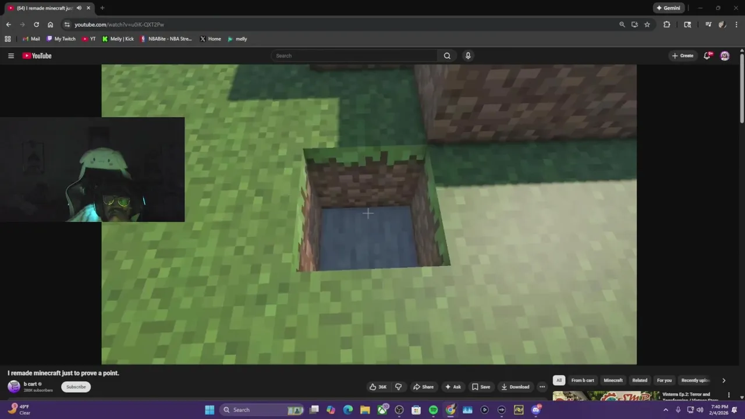Click the Ask button
745x419 pixels.
453,387
